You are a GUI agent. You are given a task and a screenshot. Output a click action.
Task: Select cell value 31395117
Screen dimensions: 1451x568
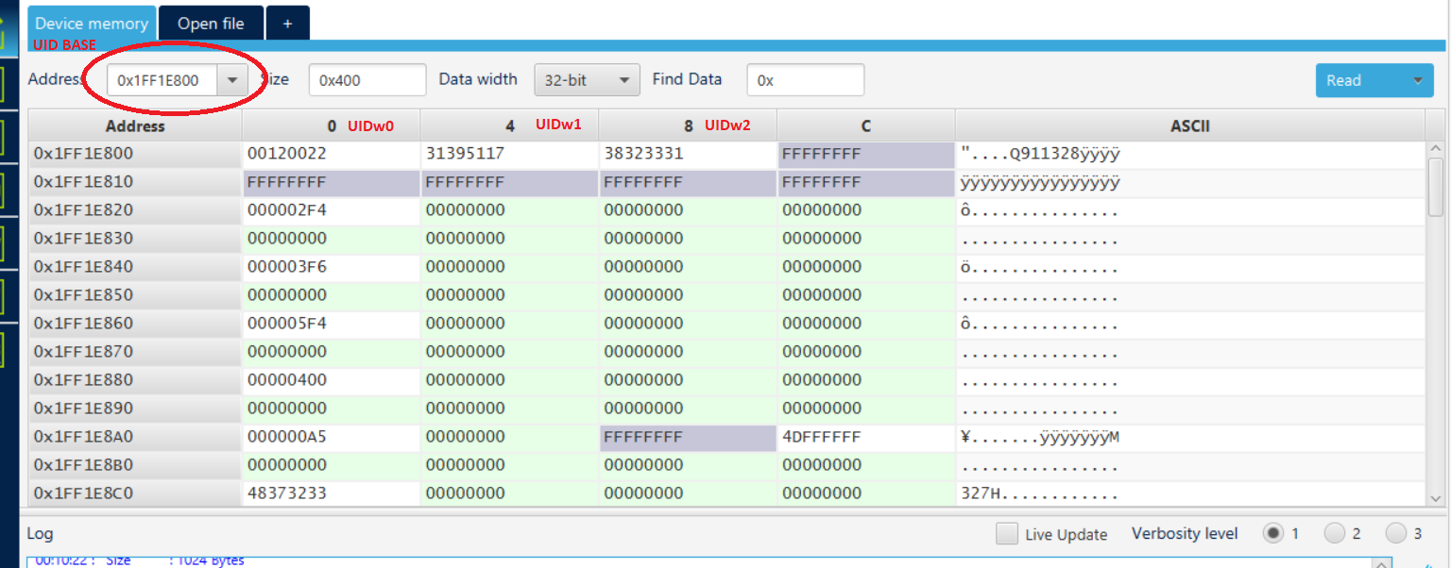click(x=510, y=154)
